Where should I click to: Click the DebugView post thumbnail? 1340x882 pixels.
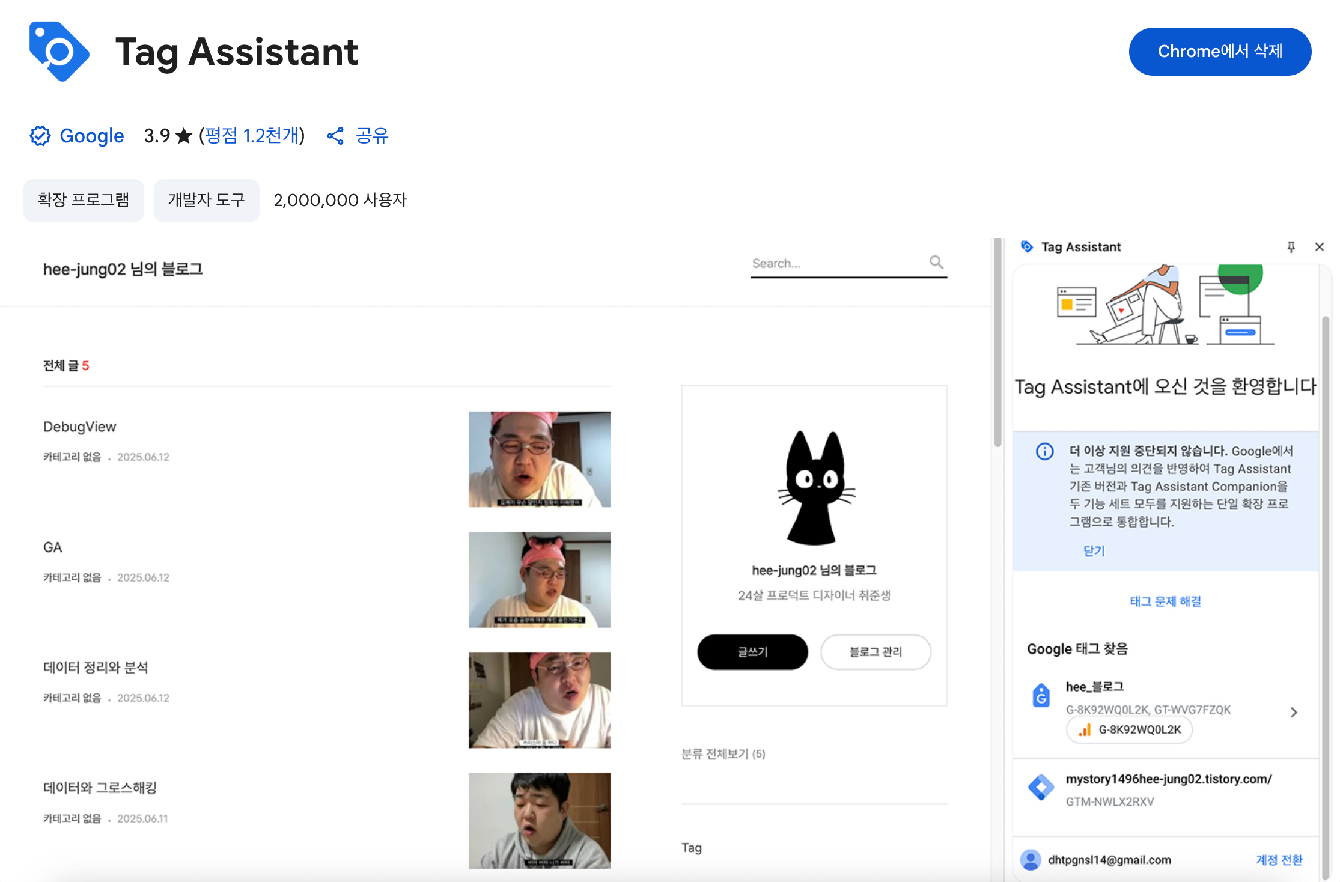(540, 459)
